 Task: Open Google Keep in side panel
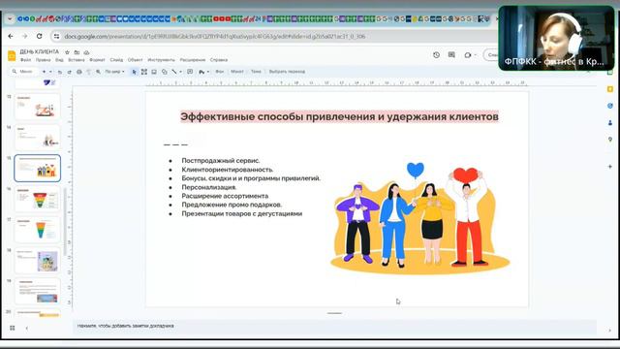[x=610, y=89]
